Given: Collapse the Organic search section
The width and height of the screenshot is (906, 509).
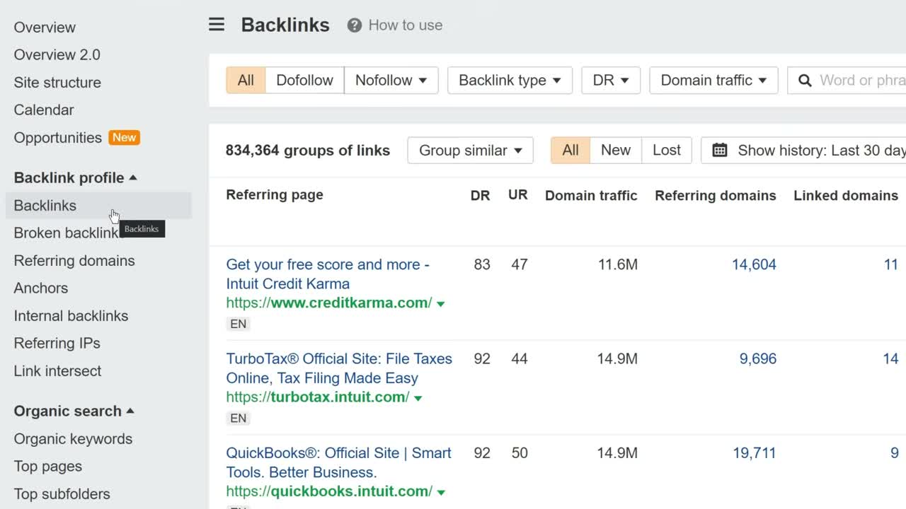Looking at the screenshot, I should click(74, 411).
